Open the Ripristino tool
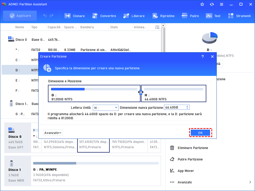255x191 pixels. click(x=163, y=16)
